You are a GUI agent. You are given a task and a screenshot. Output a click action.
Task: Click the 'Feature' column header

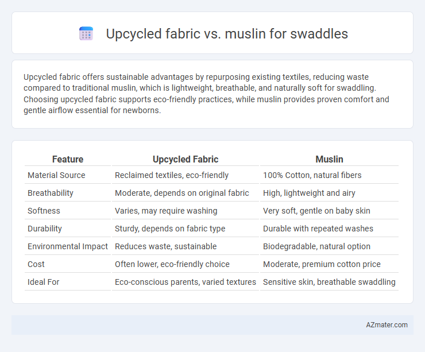(x=68, y=159)
